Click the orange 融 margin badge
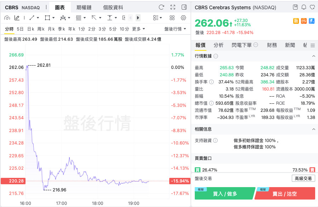The image size is (318, 207). pyautogui.click(x=296, y=21)
